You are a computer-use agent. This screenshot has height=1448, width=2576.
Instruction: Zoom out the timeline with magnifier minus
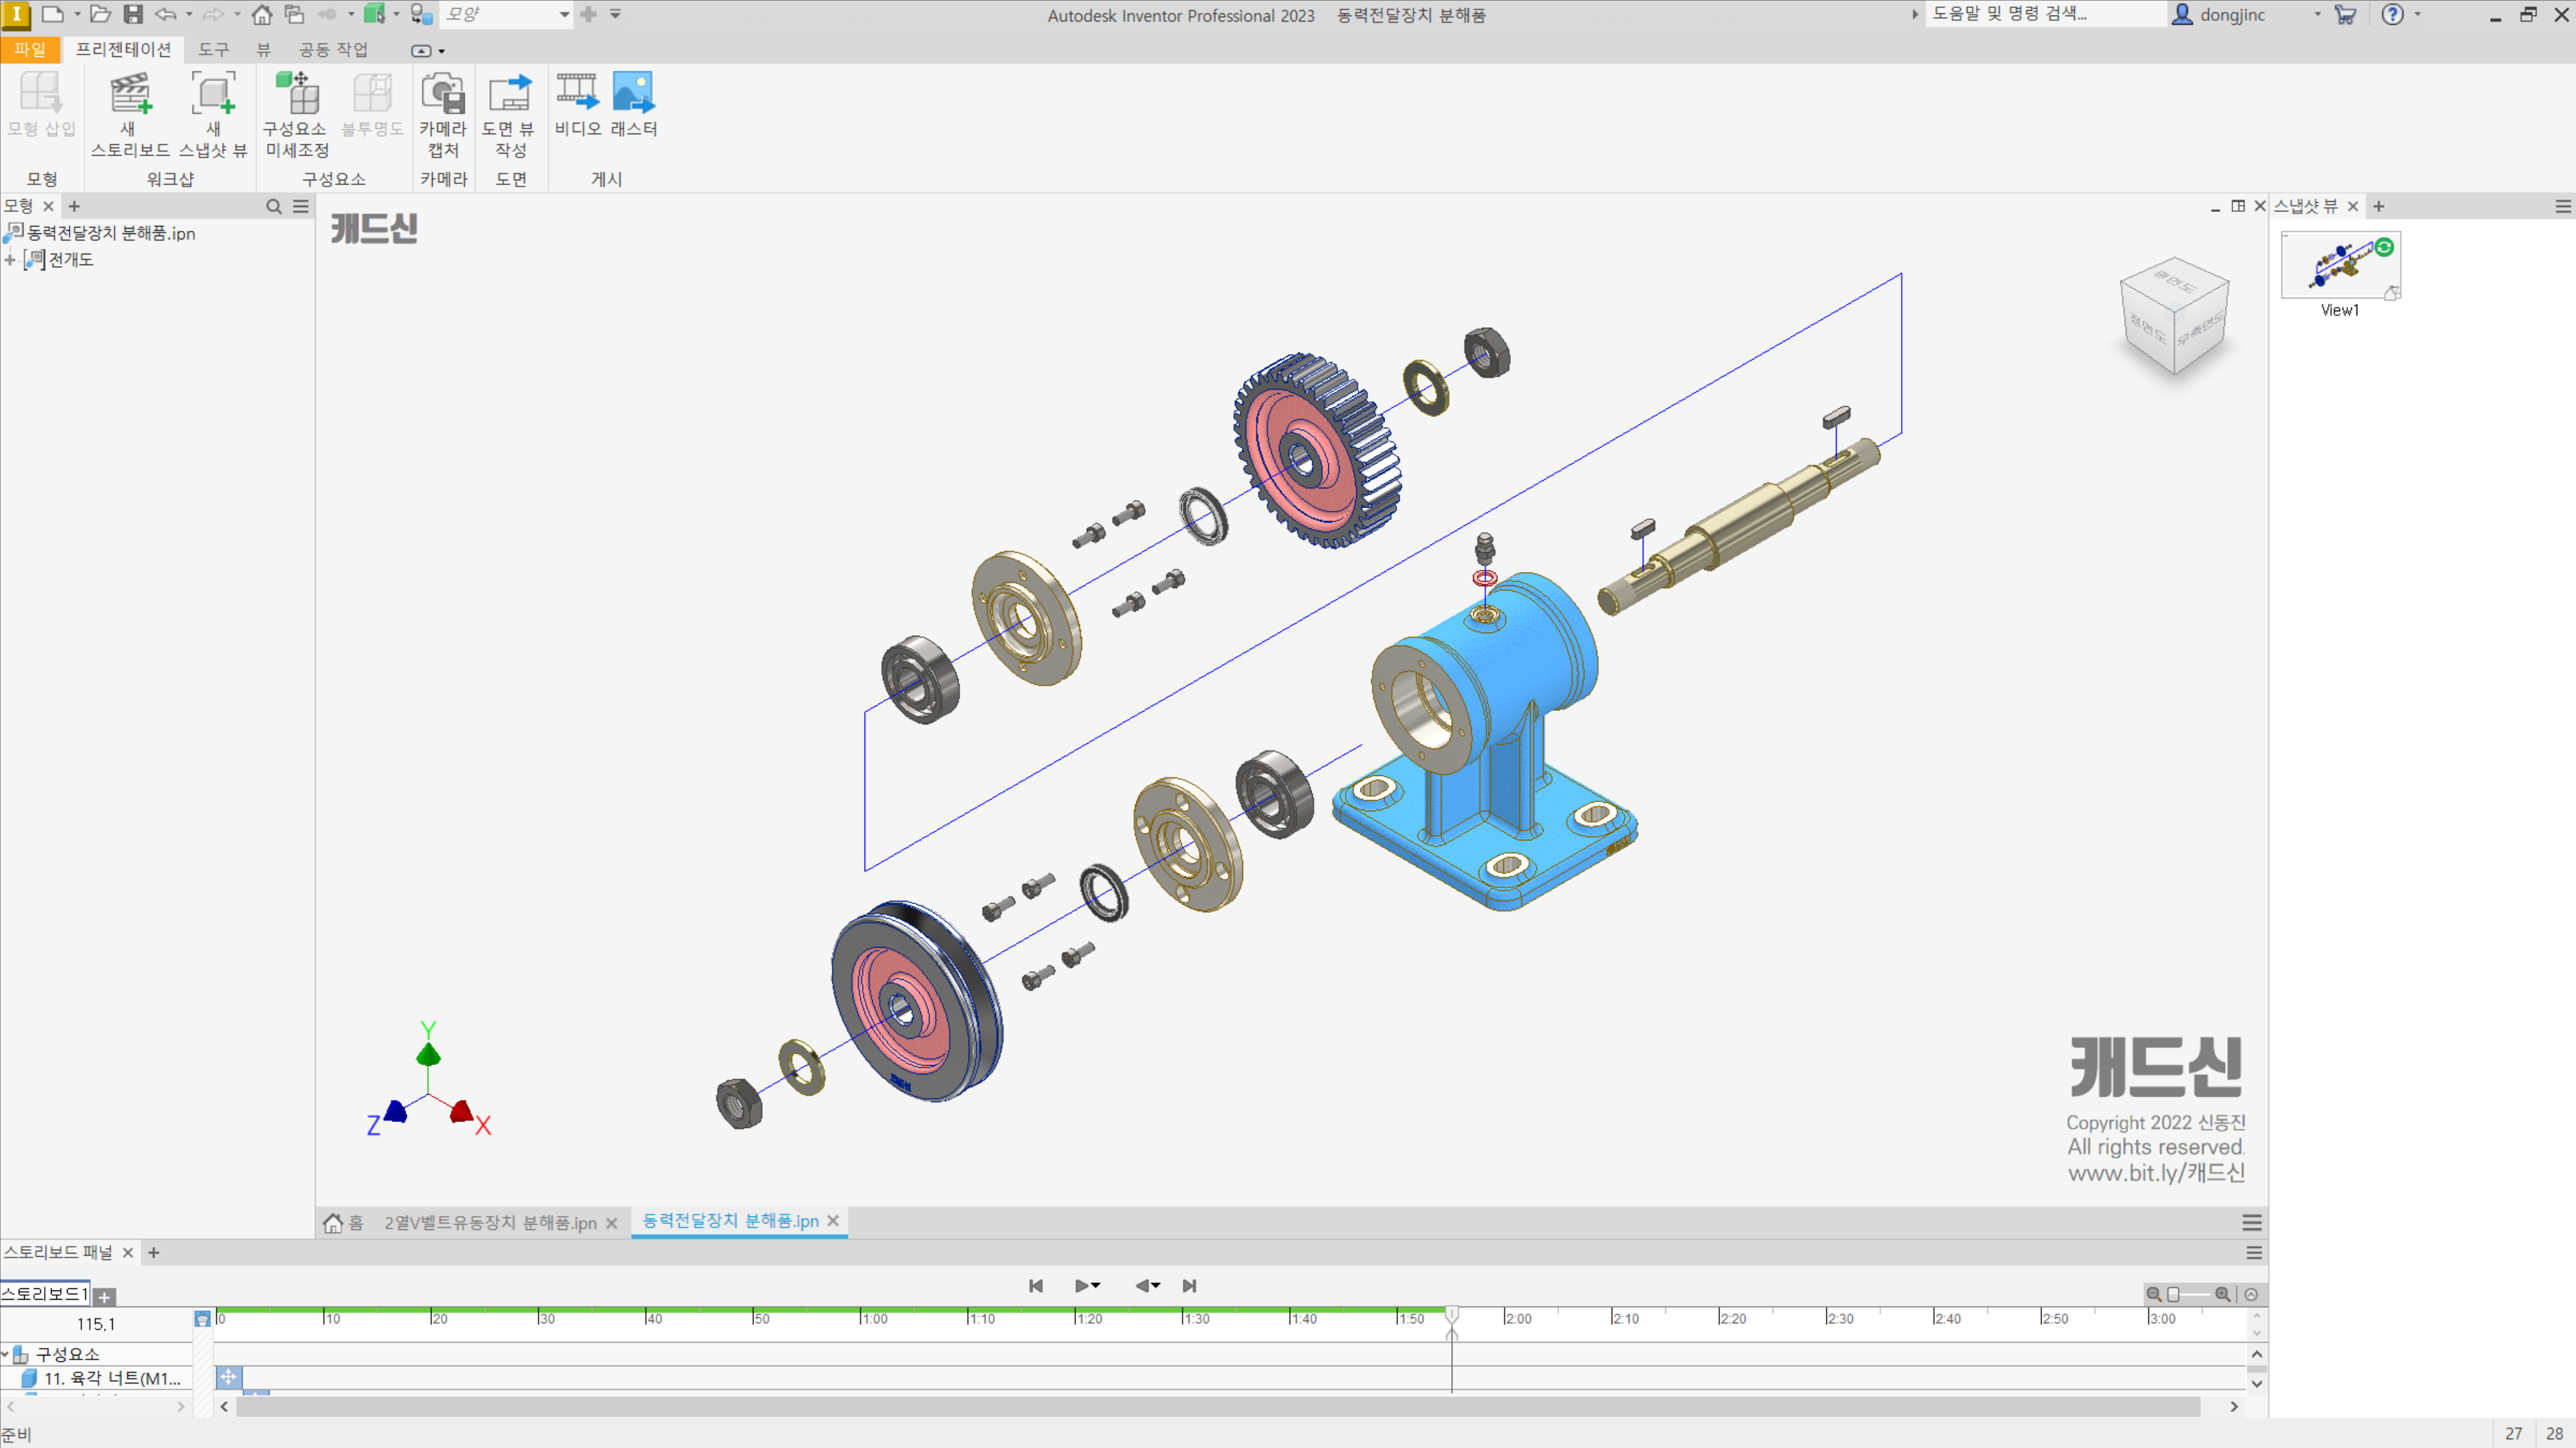(x=2154, y=1294)
